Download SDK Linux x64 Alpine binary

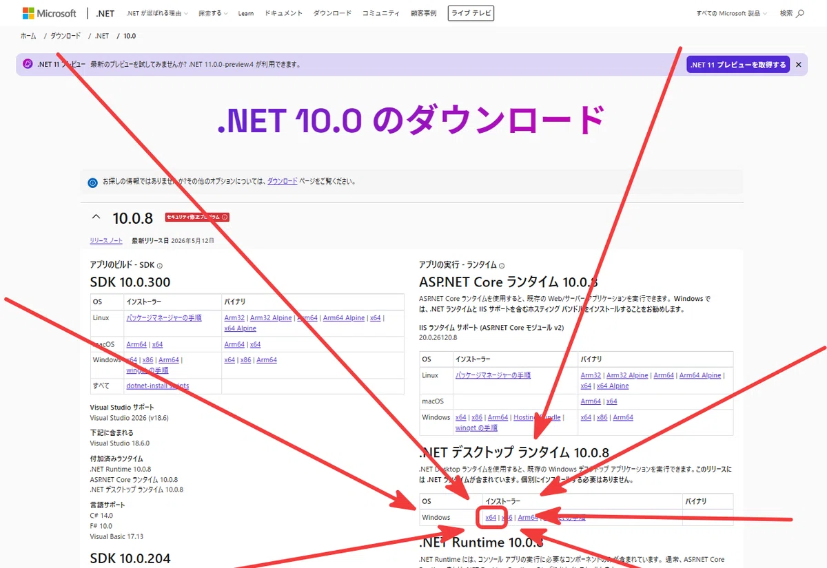click(x=240, y=328)
